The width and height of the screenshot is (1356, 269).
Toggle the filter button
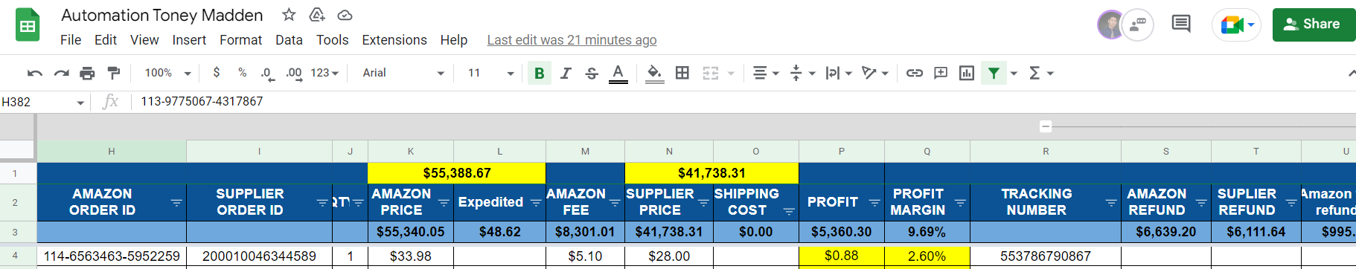click(x=994, y=73)
